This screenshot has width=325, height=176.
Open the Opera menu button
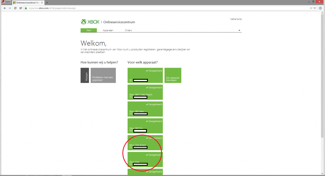pos(6,2)
